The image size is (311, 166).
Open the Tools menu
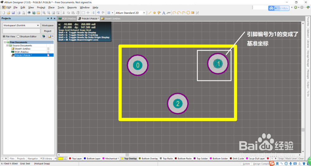coord(61,7)
